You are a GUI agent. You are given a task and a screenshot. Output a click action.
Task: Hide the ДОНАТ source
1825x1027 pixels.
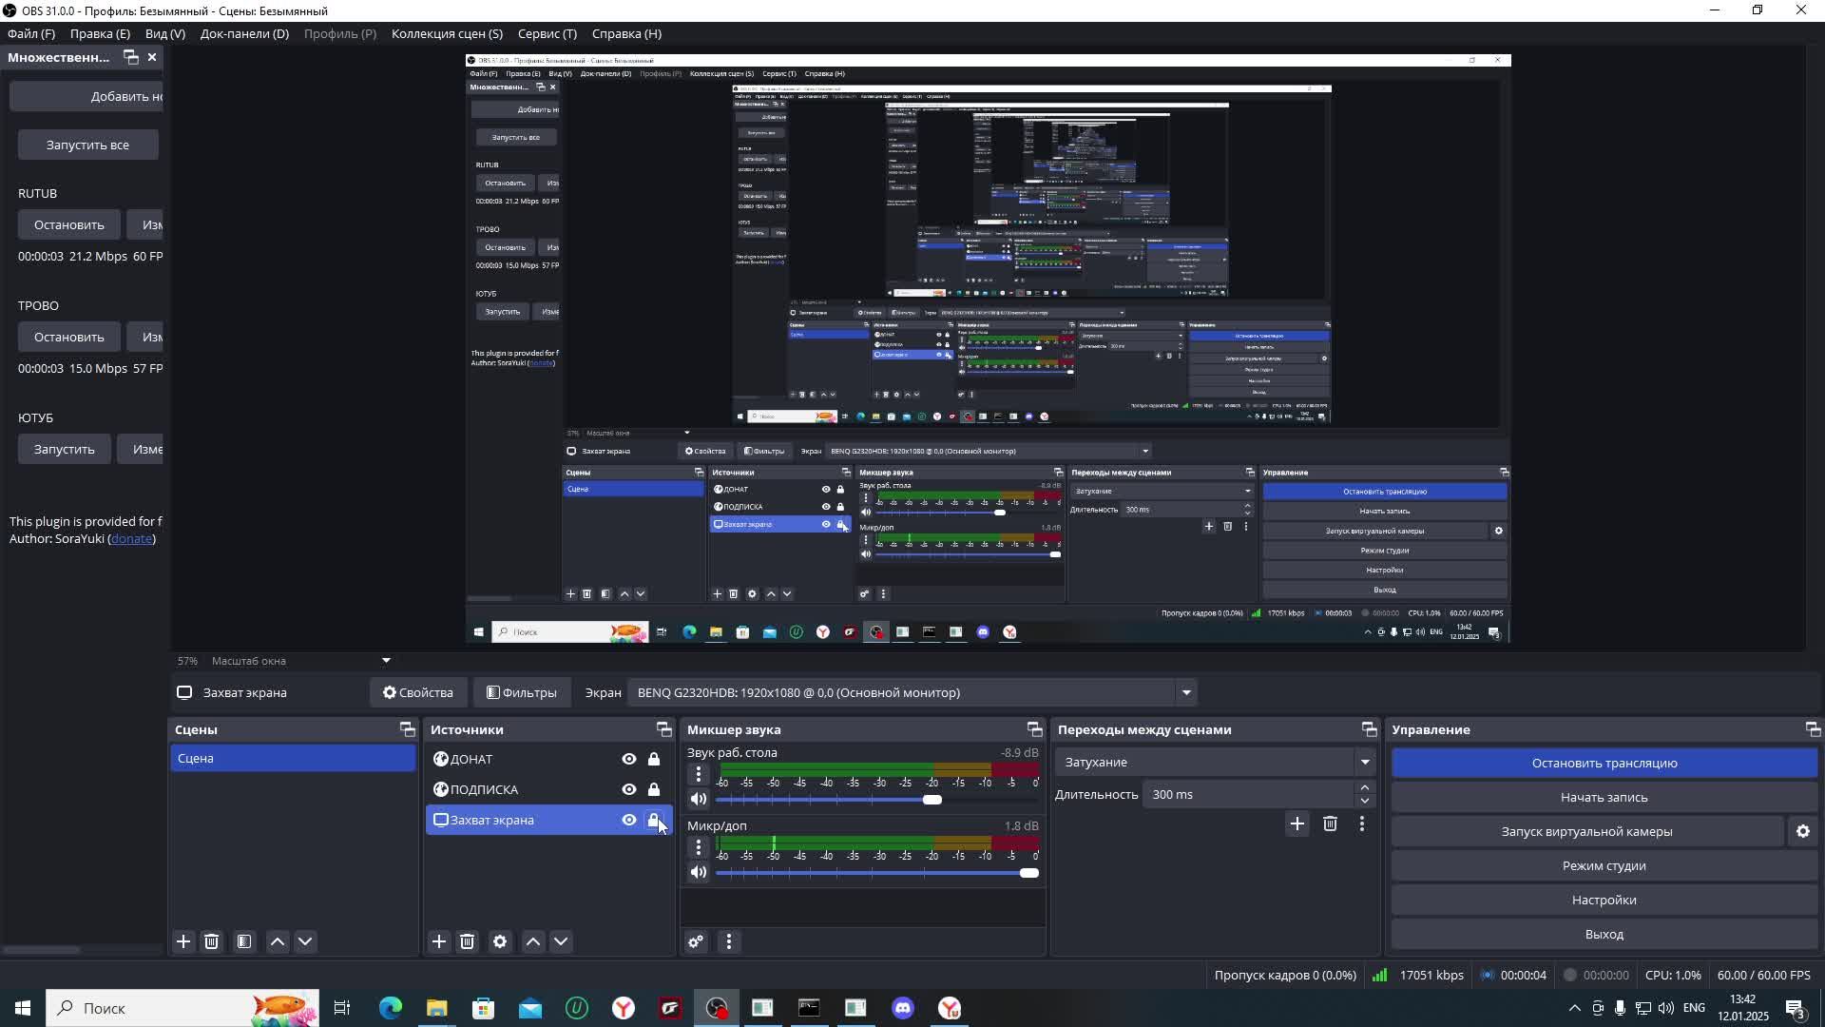click(x=628, y=759)
